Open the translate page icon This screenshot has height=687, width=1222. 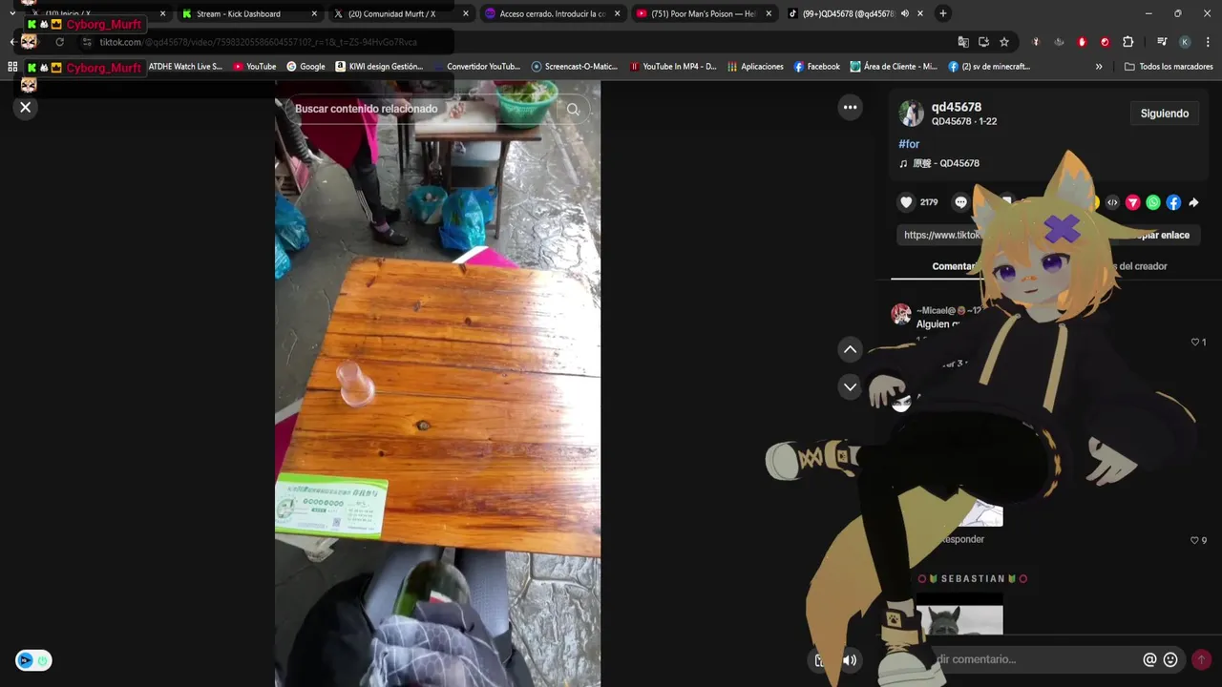click(x=963, y=42)
